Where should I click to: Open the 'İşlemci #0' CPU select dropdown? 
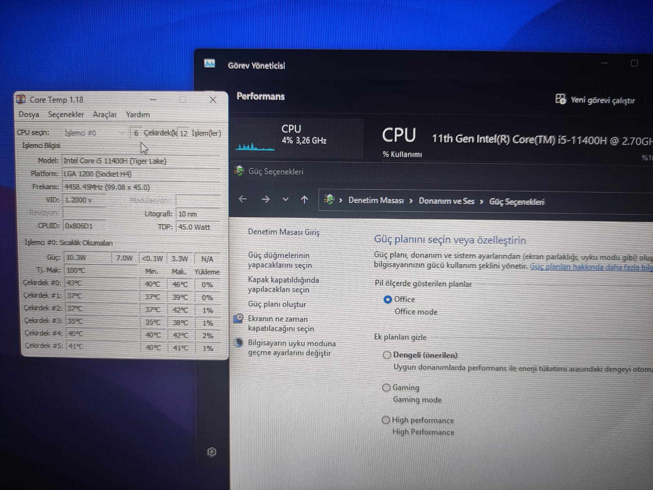pyautogui.click(x=95, y=133)
